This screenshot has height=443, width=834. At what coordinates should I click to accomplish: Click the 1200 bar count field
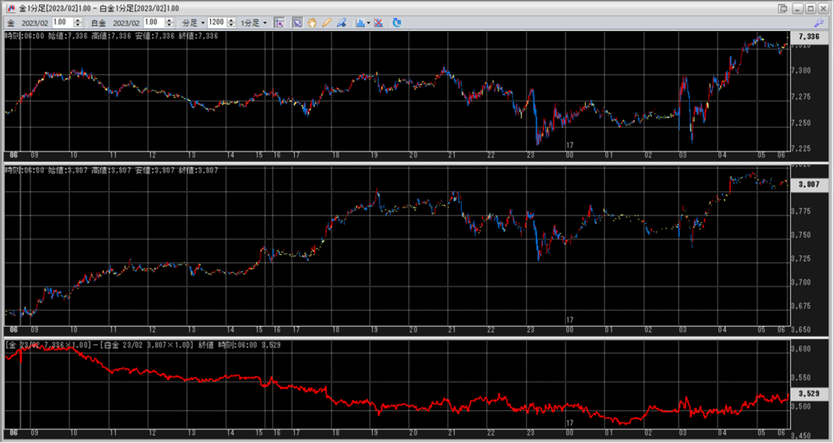coord(217,23)
